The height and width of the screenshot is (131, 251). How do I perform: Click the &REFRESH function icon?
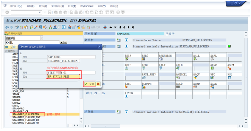(x=161, y=59)
